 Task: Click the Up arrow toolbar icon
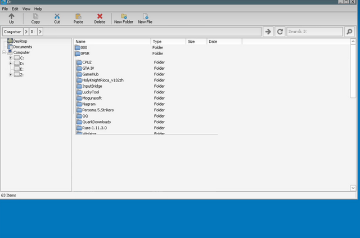click(x=11, y=17)
